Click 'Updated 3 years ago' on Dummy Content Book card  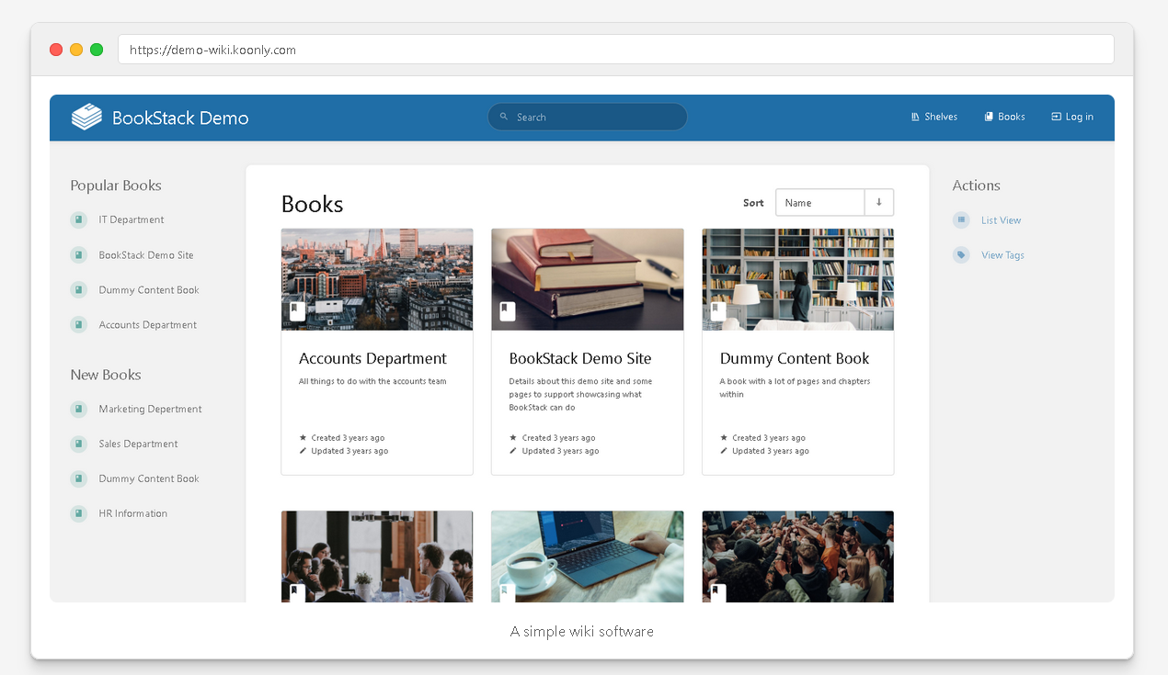coord(771,451)
